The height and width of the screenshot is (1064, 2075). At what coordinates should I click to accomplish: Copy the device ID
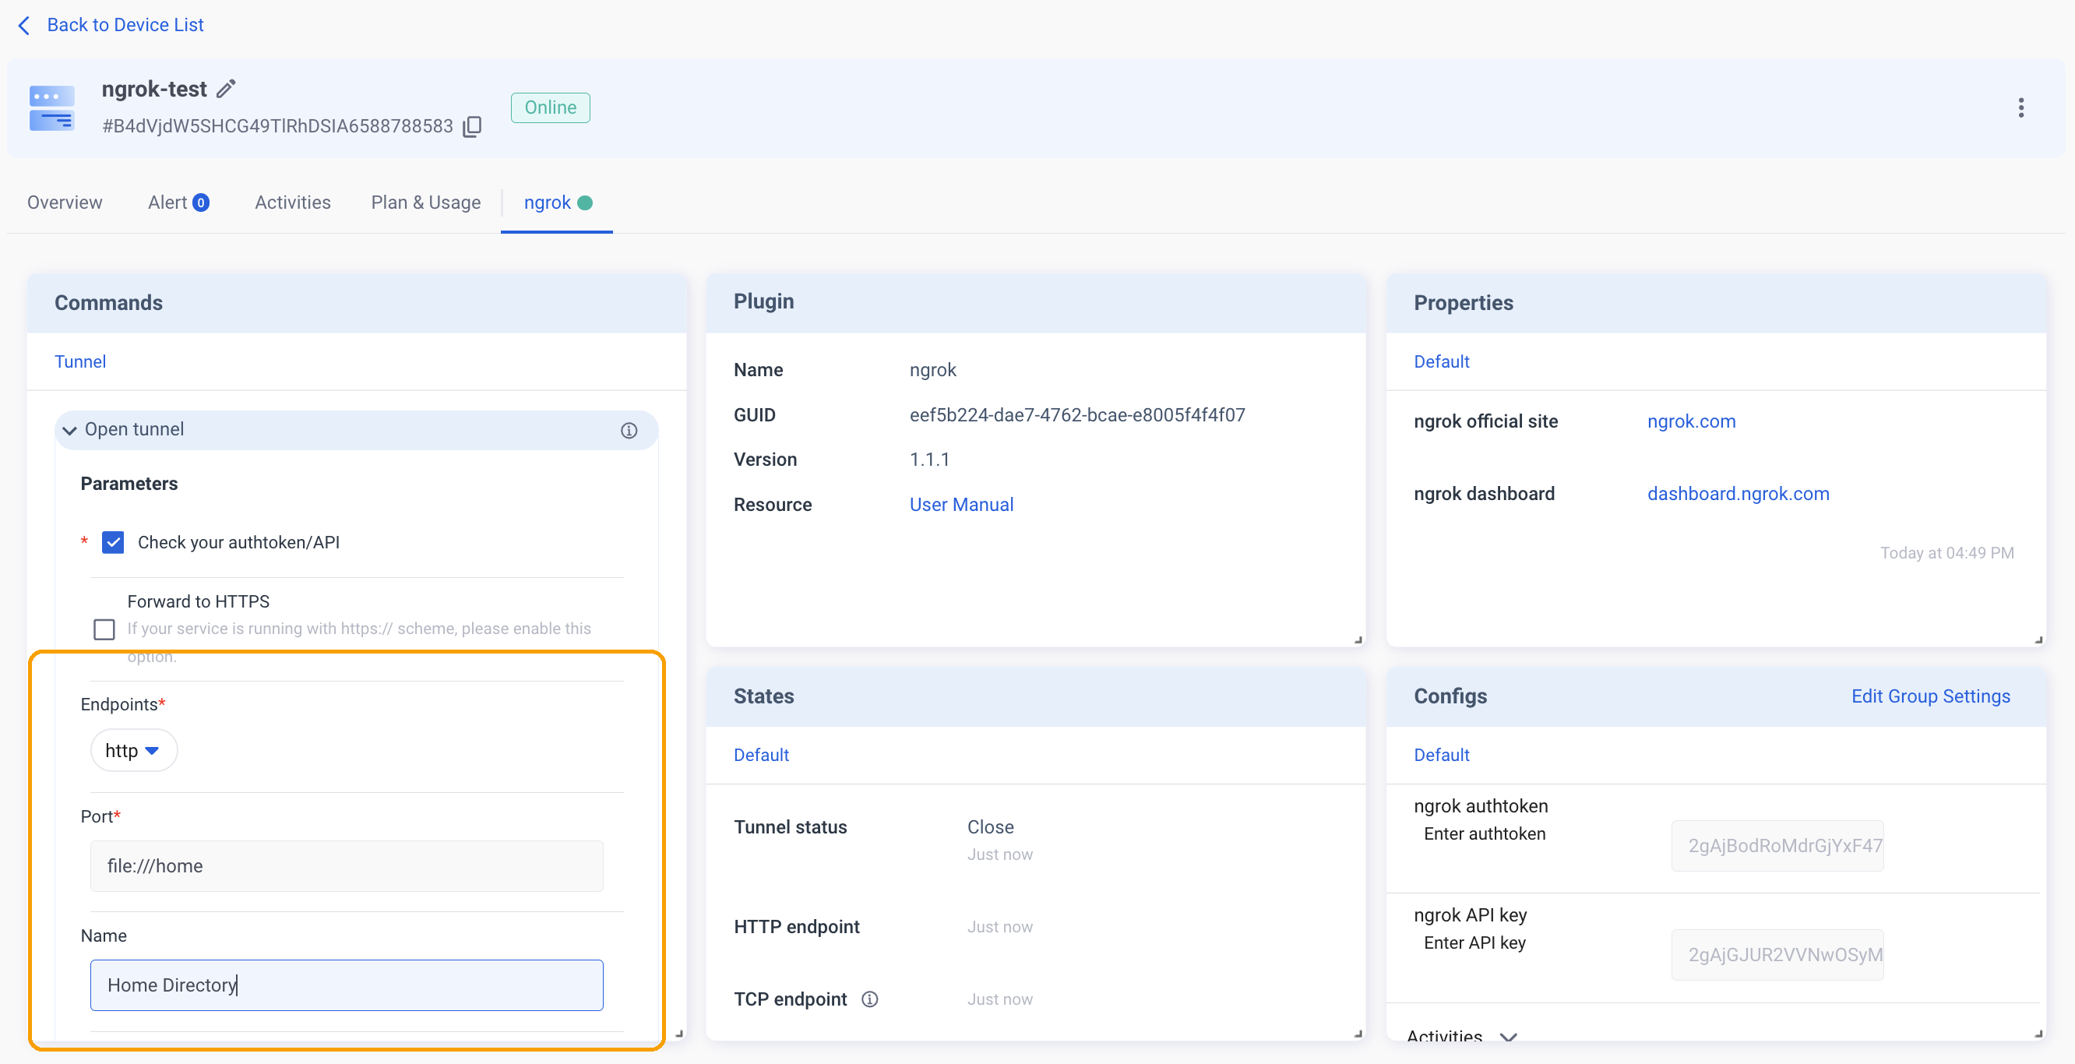(473, 126)
